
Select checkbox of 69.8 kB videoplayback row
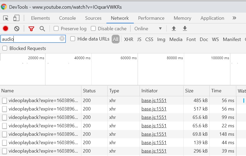click(x=4, y=134)
